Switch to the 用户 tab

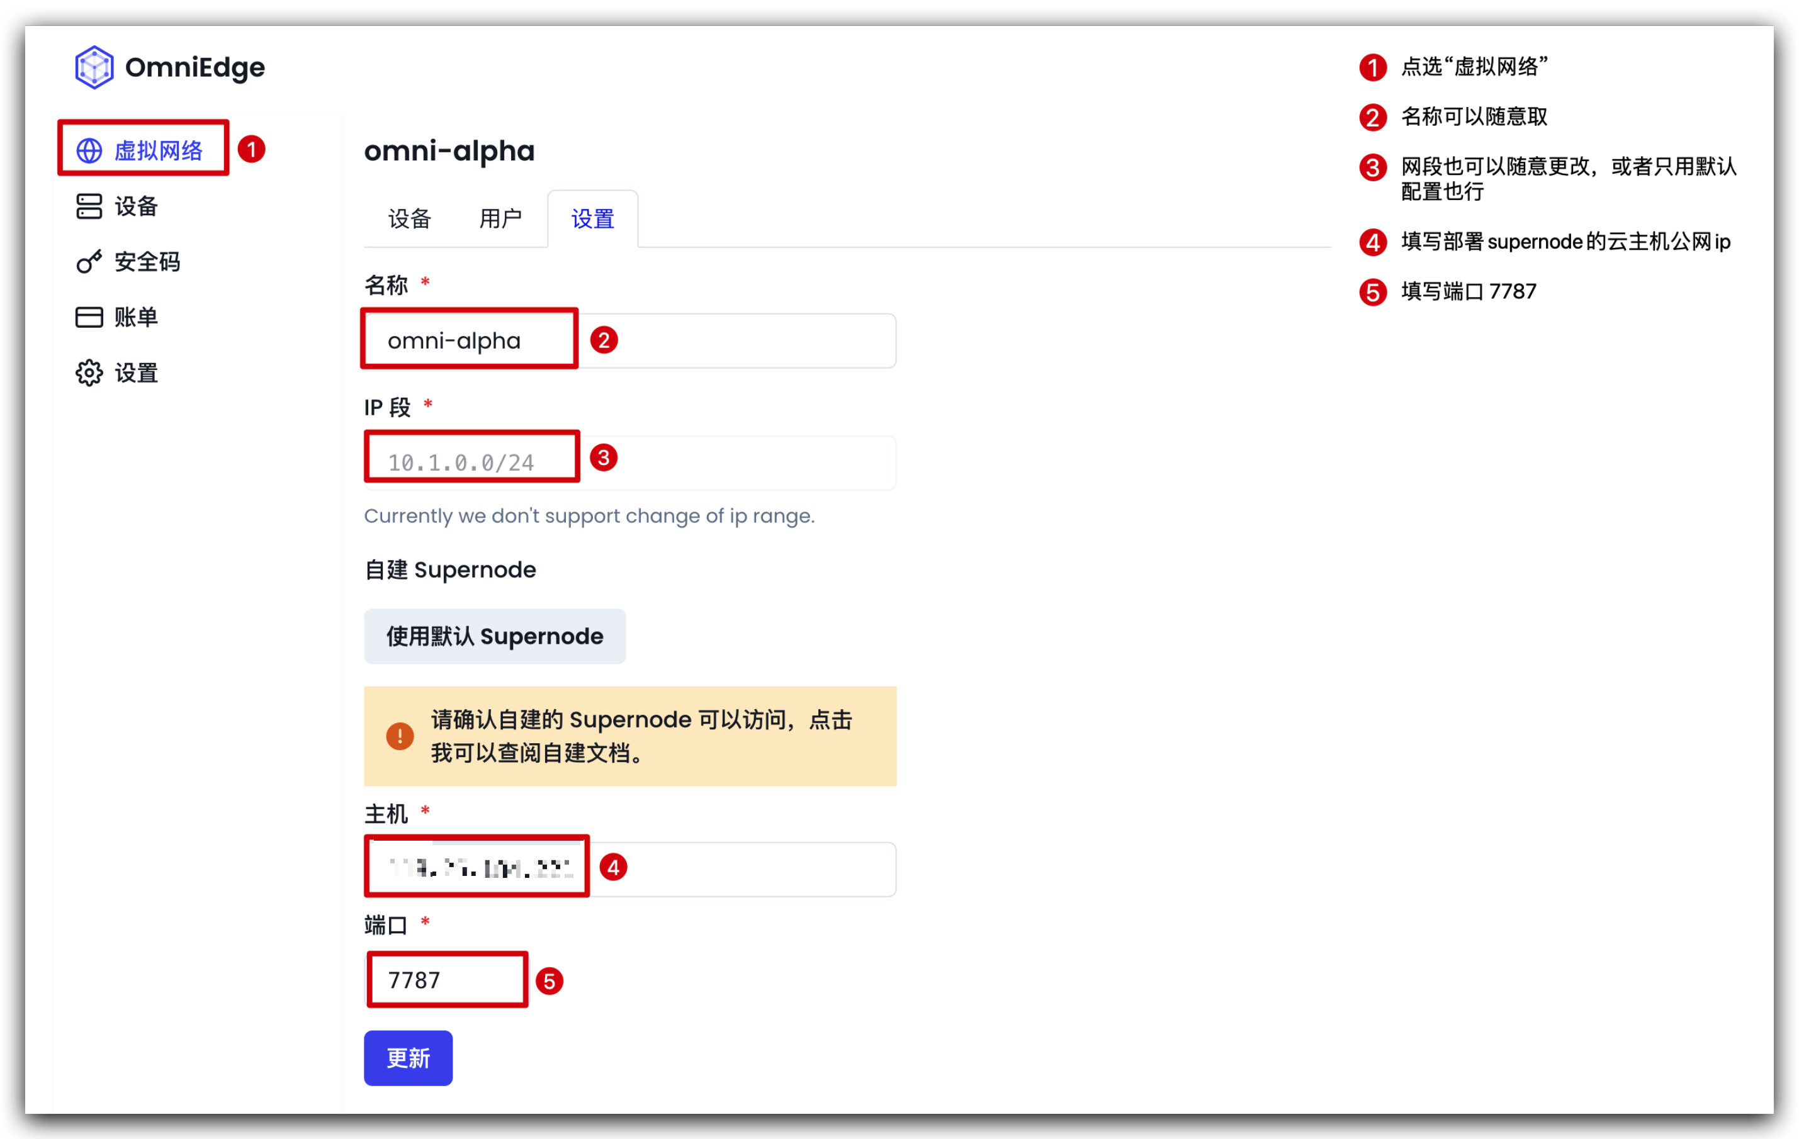[500, 219]
